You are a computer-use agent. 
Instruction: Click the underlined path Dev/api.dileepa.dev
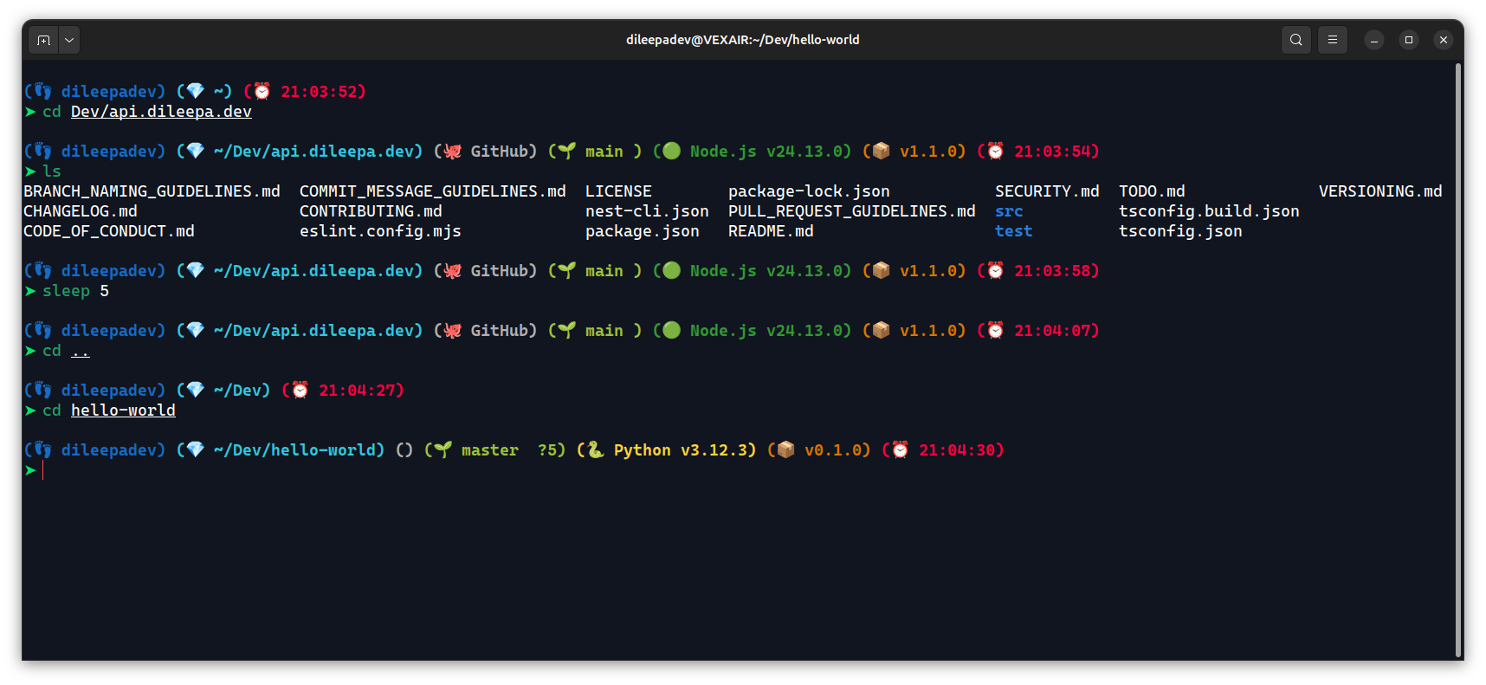pyautogui.click(x=161, y=112)
